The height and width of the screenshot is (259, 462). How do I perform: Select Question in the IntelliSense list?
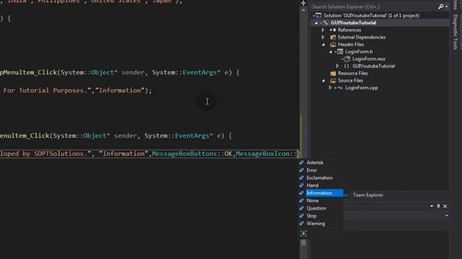click(x=316, y=208)
